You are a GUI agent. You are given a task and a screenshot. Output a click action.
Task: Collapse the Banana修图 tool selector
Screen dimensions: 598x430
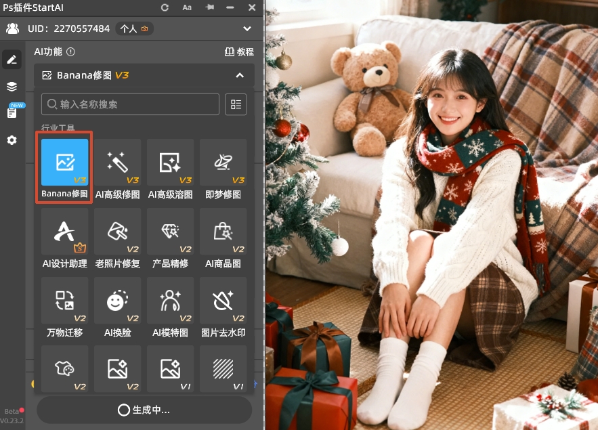tap(239, 75)
